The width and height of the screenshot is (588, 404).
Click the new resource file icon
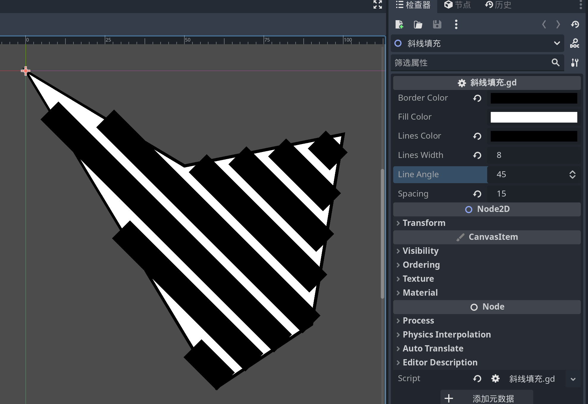click(x=399, y=24)
